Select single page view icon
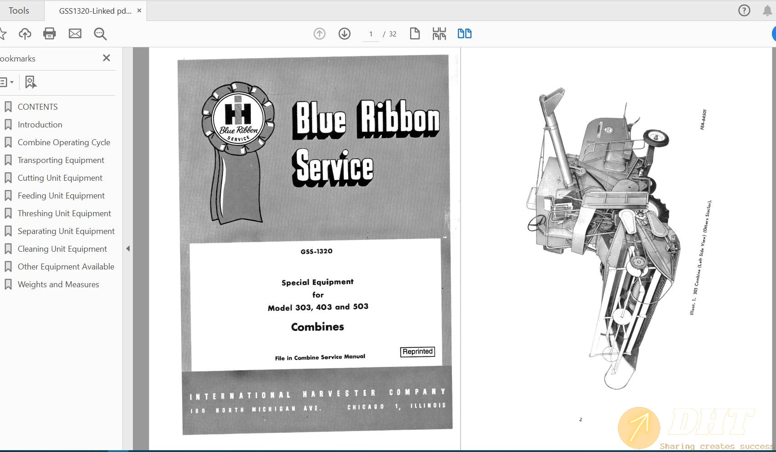 coord(415,34)
